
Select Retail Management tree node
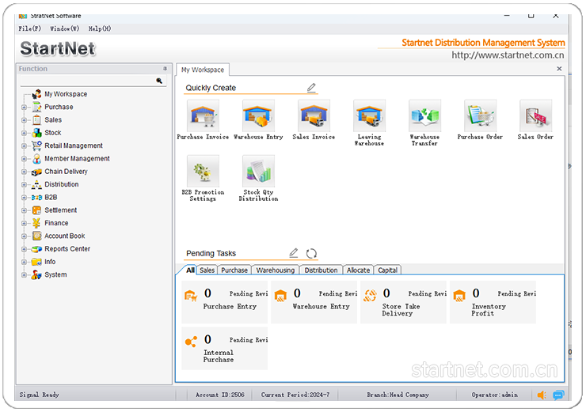[74, 146]
